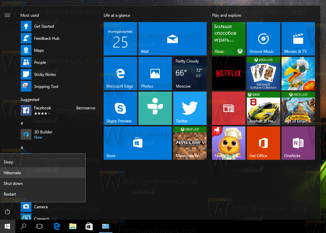Open the Photos tile

pyautogui.click(x=155, y=73)
